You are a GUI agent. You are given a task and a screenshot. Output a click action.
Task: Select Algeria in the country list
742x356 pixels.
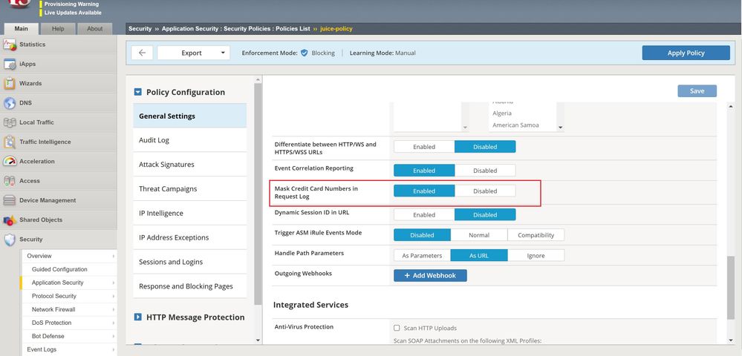pos(501,113)
